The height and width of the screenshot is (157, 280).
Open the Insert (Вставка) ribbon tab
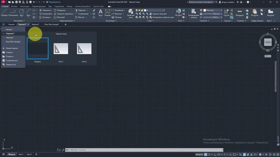coord(14,6)
